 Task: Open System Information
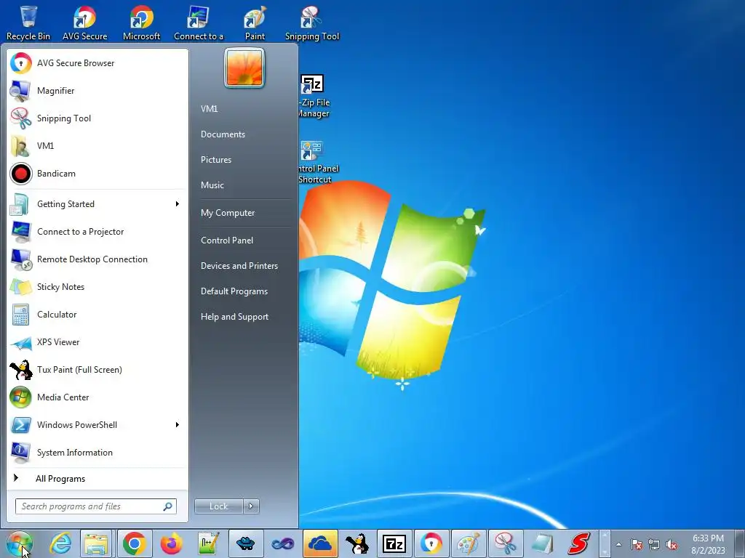97,453
